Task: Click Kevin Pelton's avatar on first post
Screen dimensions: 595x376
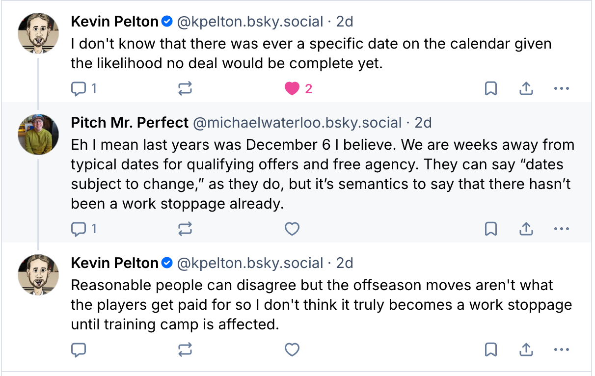Action: 38,33
